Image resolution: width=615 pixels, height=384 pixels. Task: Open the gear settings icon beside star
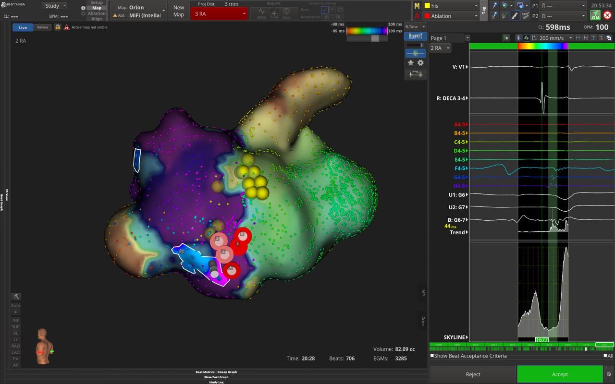420,63
